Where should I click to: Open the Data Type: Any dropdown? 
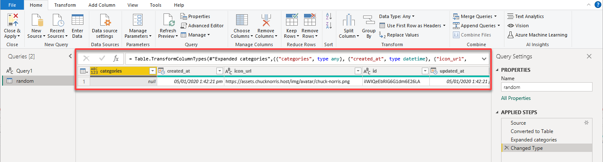397,16
